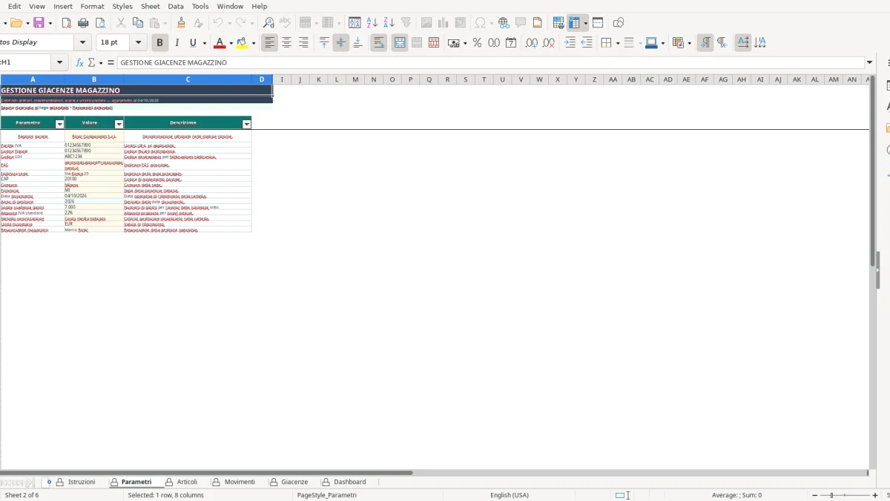This screenshot has width=890, height=501.
Task: Open the Borders dropdown arrow
Action: [617, 43]
